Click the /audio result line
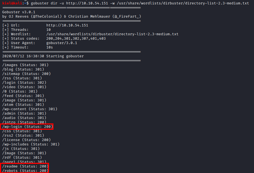The width and height of the screenshot is (254, 173). (x=24, y=118)
